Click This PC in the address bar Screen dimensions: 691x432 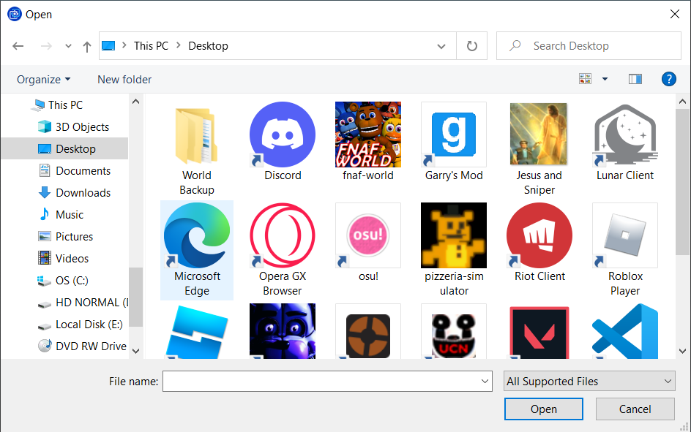pyautogui.click(x=151, y=46)
